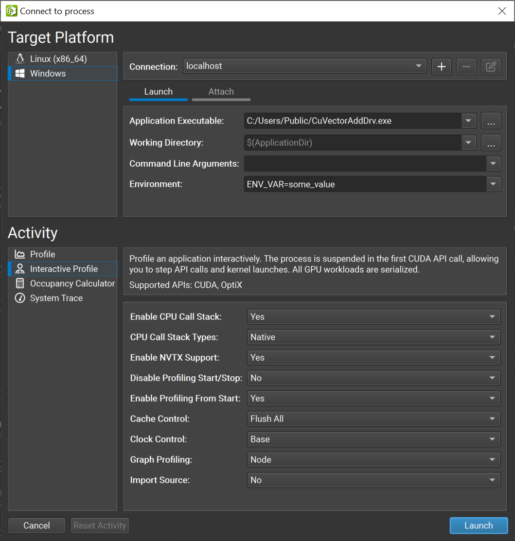Image resolution: width=515 pixels, height=541 pixels.
Task: Click the Cancel button
Action: coord(36,525)
